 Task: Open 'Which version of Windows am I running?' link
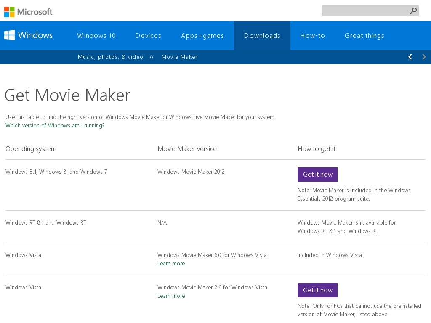pyautogui.click(x=55, y=125)
